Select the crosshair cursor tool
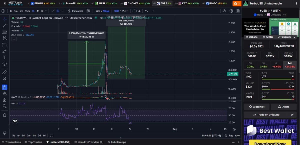Viewport: 300px width, 145px height. pos(5,19)
